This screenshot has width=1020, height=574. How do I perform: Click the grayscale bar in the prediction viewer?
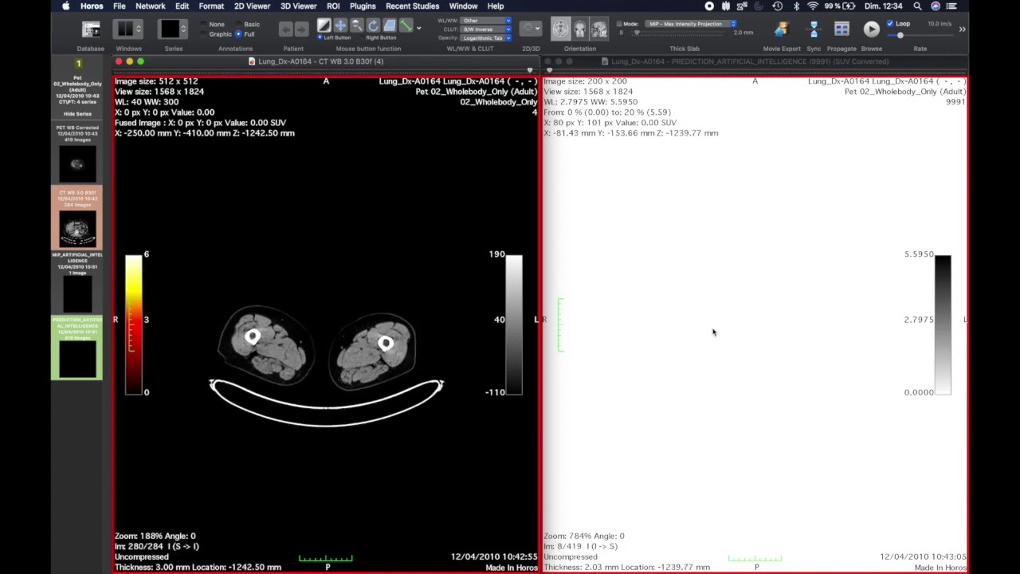click(x=943, y=324)
